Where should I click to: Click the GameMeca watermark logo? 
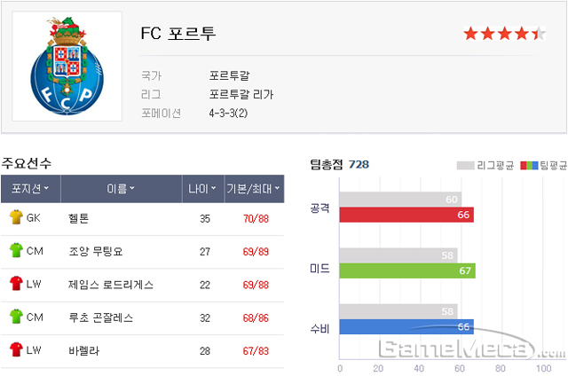471,348
